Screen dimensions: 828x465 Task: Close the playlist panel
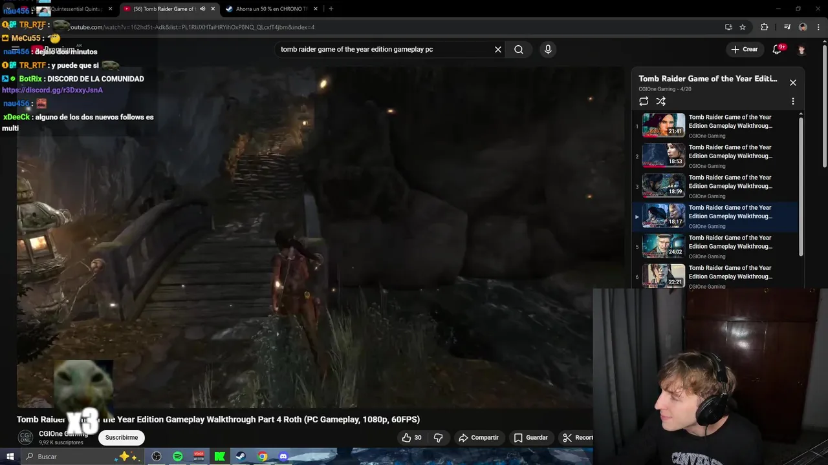click(793, 83)
